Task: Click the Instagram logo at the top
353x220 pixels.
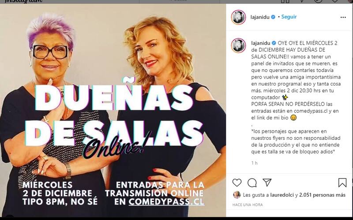Action: pyautogui.click(x=23, y=1)
